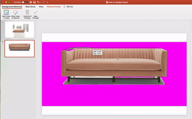Open the View tab
192x119 pixels.
(x=41, y=7)
